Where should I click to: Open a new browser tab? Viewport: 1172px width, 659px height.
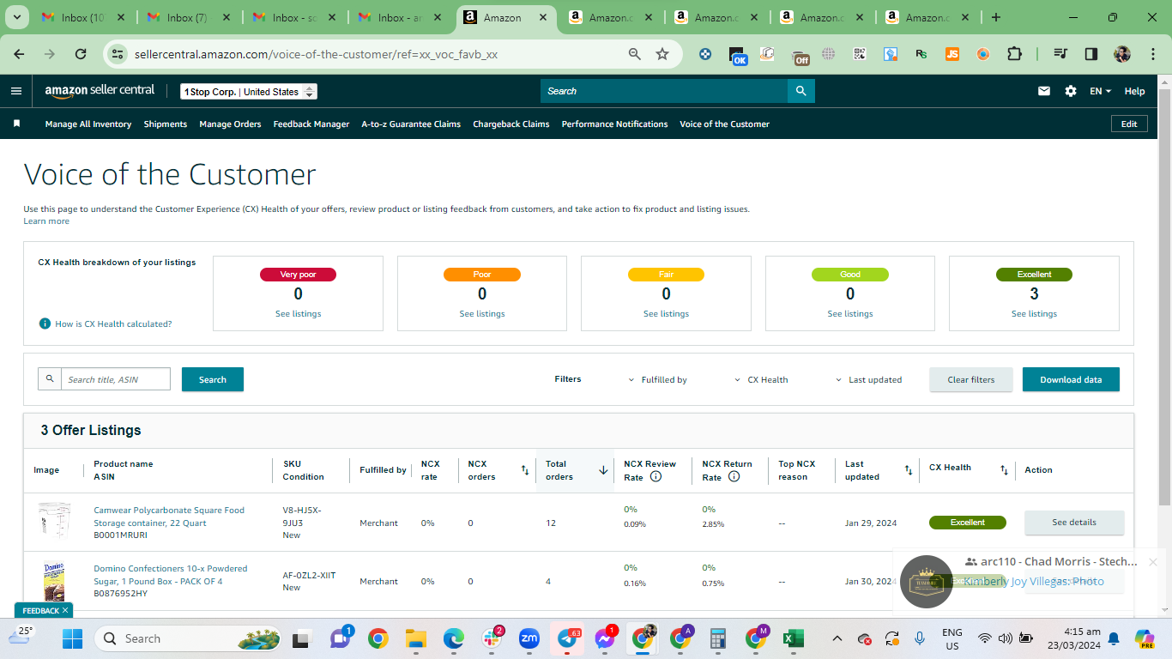[996, 17]
